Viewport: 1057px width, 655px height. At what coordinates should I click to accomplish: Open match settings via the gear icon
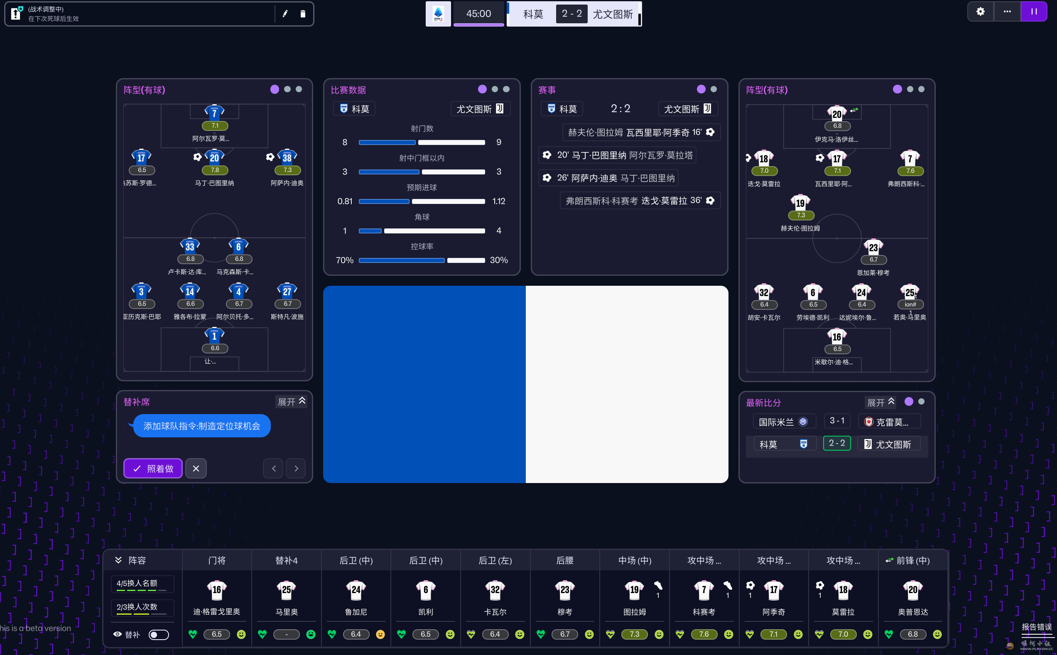[x=980, y=12]
